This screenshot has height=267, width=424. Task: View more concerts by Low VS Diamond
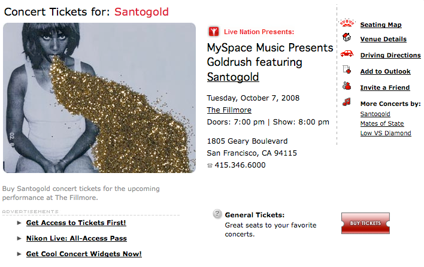click(x=386, y=133)
